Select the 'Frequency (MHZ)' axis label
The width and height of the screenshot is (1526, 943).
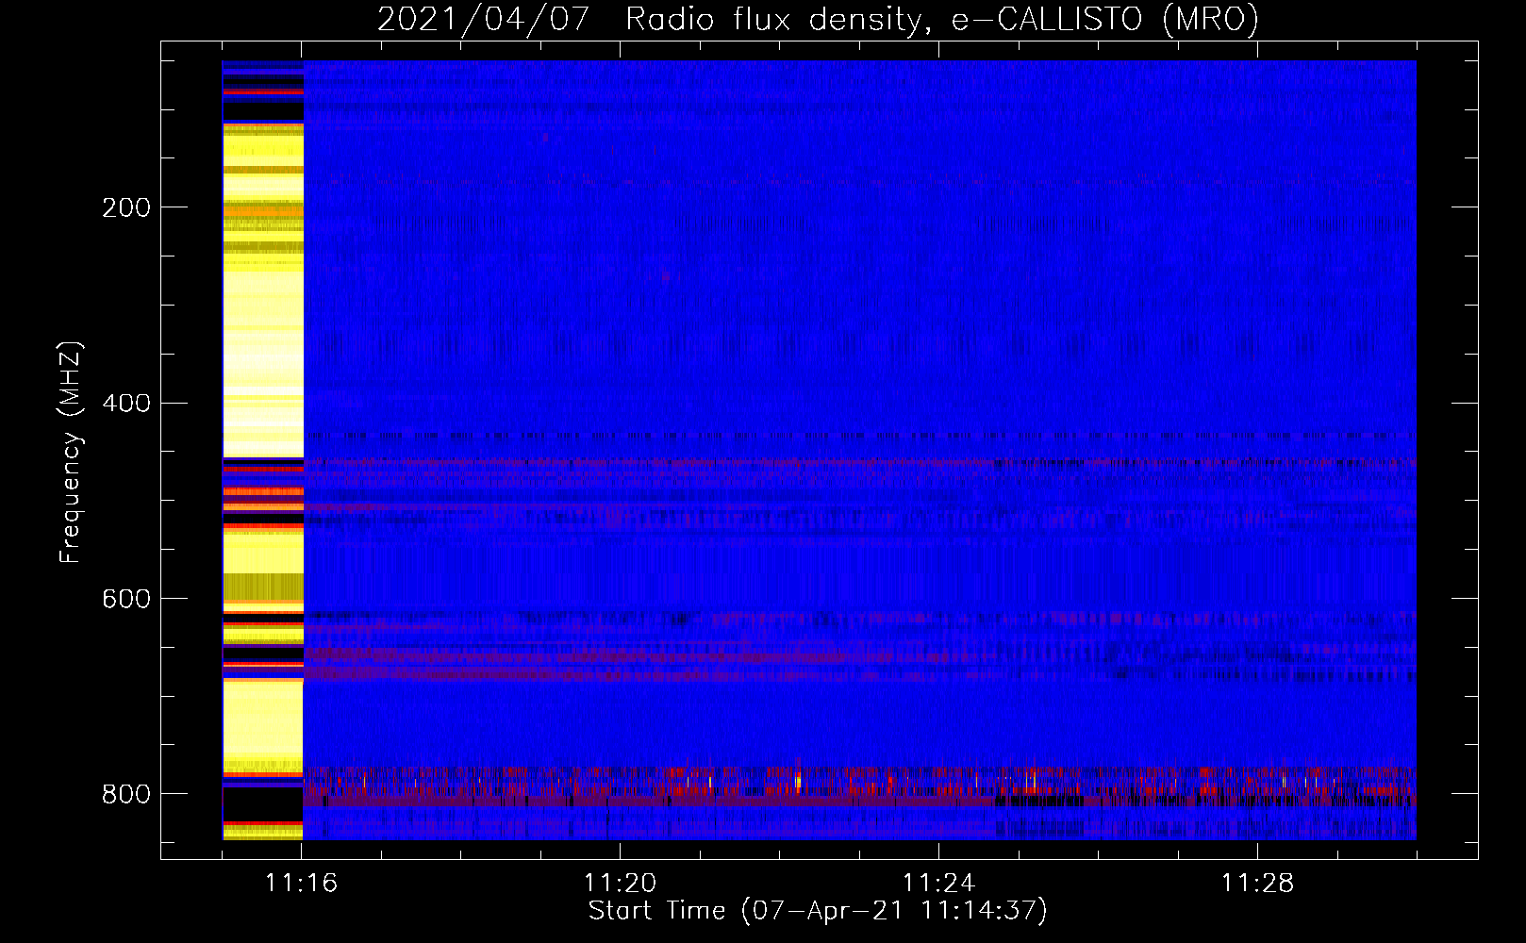click(x=71, y=452)
